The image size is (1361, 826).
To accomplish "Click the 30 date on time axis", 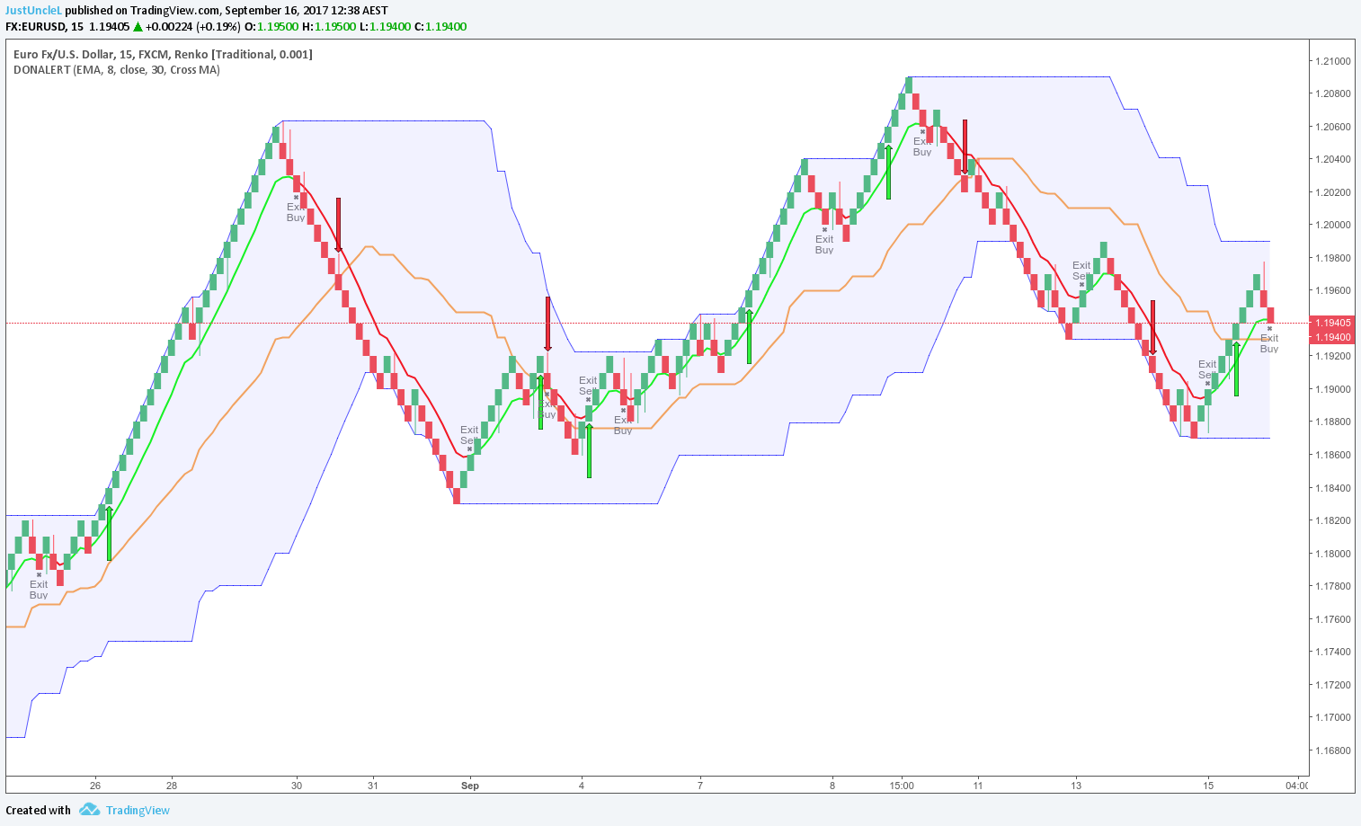I will click(x=297, y=786).
